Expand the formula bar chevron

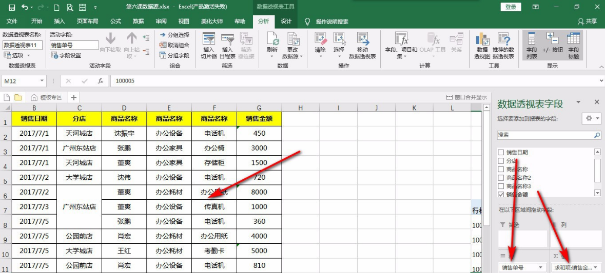pyautogui.click(x=601, y=81)
